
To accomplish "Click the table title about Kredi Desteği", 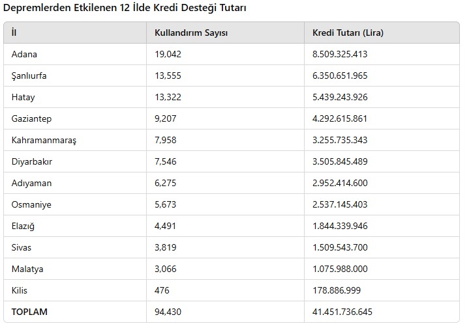I will pos(125,8).
